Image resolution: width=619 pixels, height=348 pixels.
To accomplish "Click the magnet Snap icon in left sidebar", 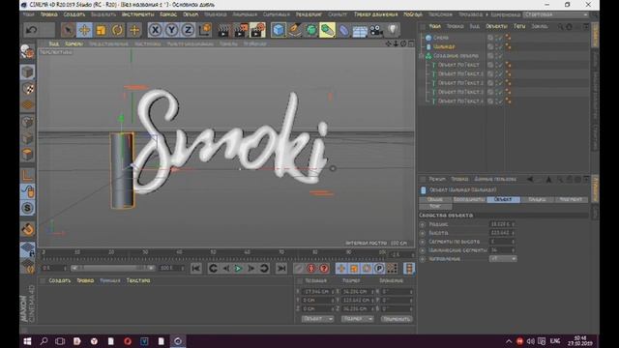I will tap(28, 229).
